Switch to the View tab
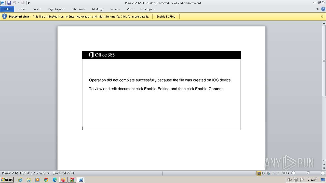This screenshot has width=326, height=183. 130,9
